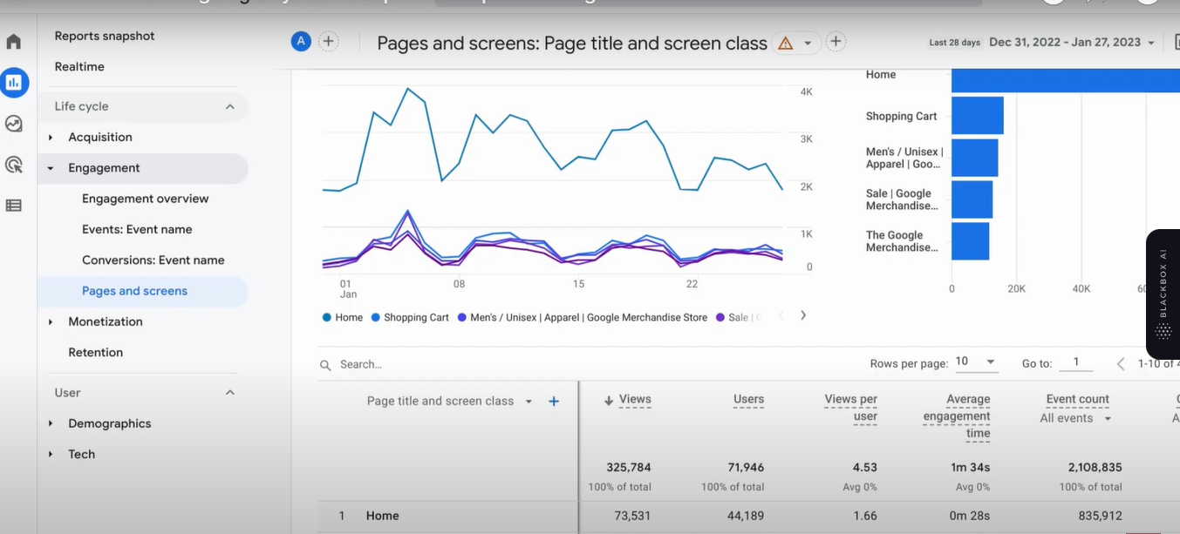This screenshot has width=1180, height=534.
Task: Open Reports snapshot
Action: coord(105,36)
